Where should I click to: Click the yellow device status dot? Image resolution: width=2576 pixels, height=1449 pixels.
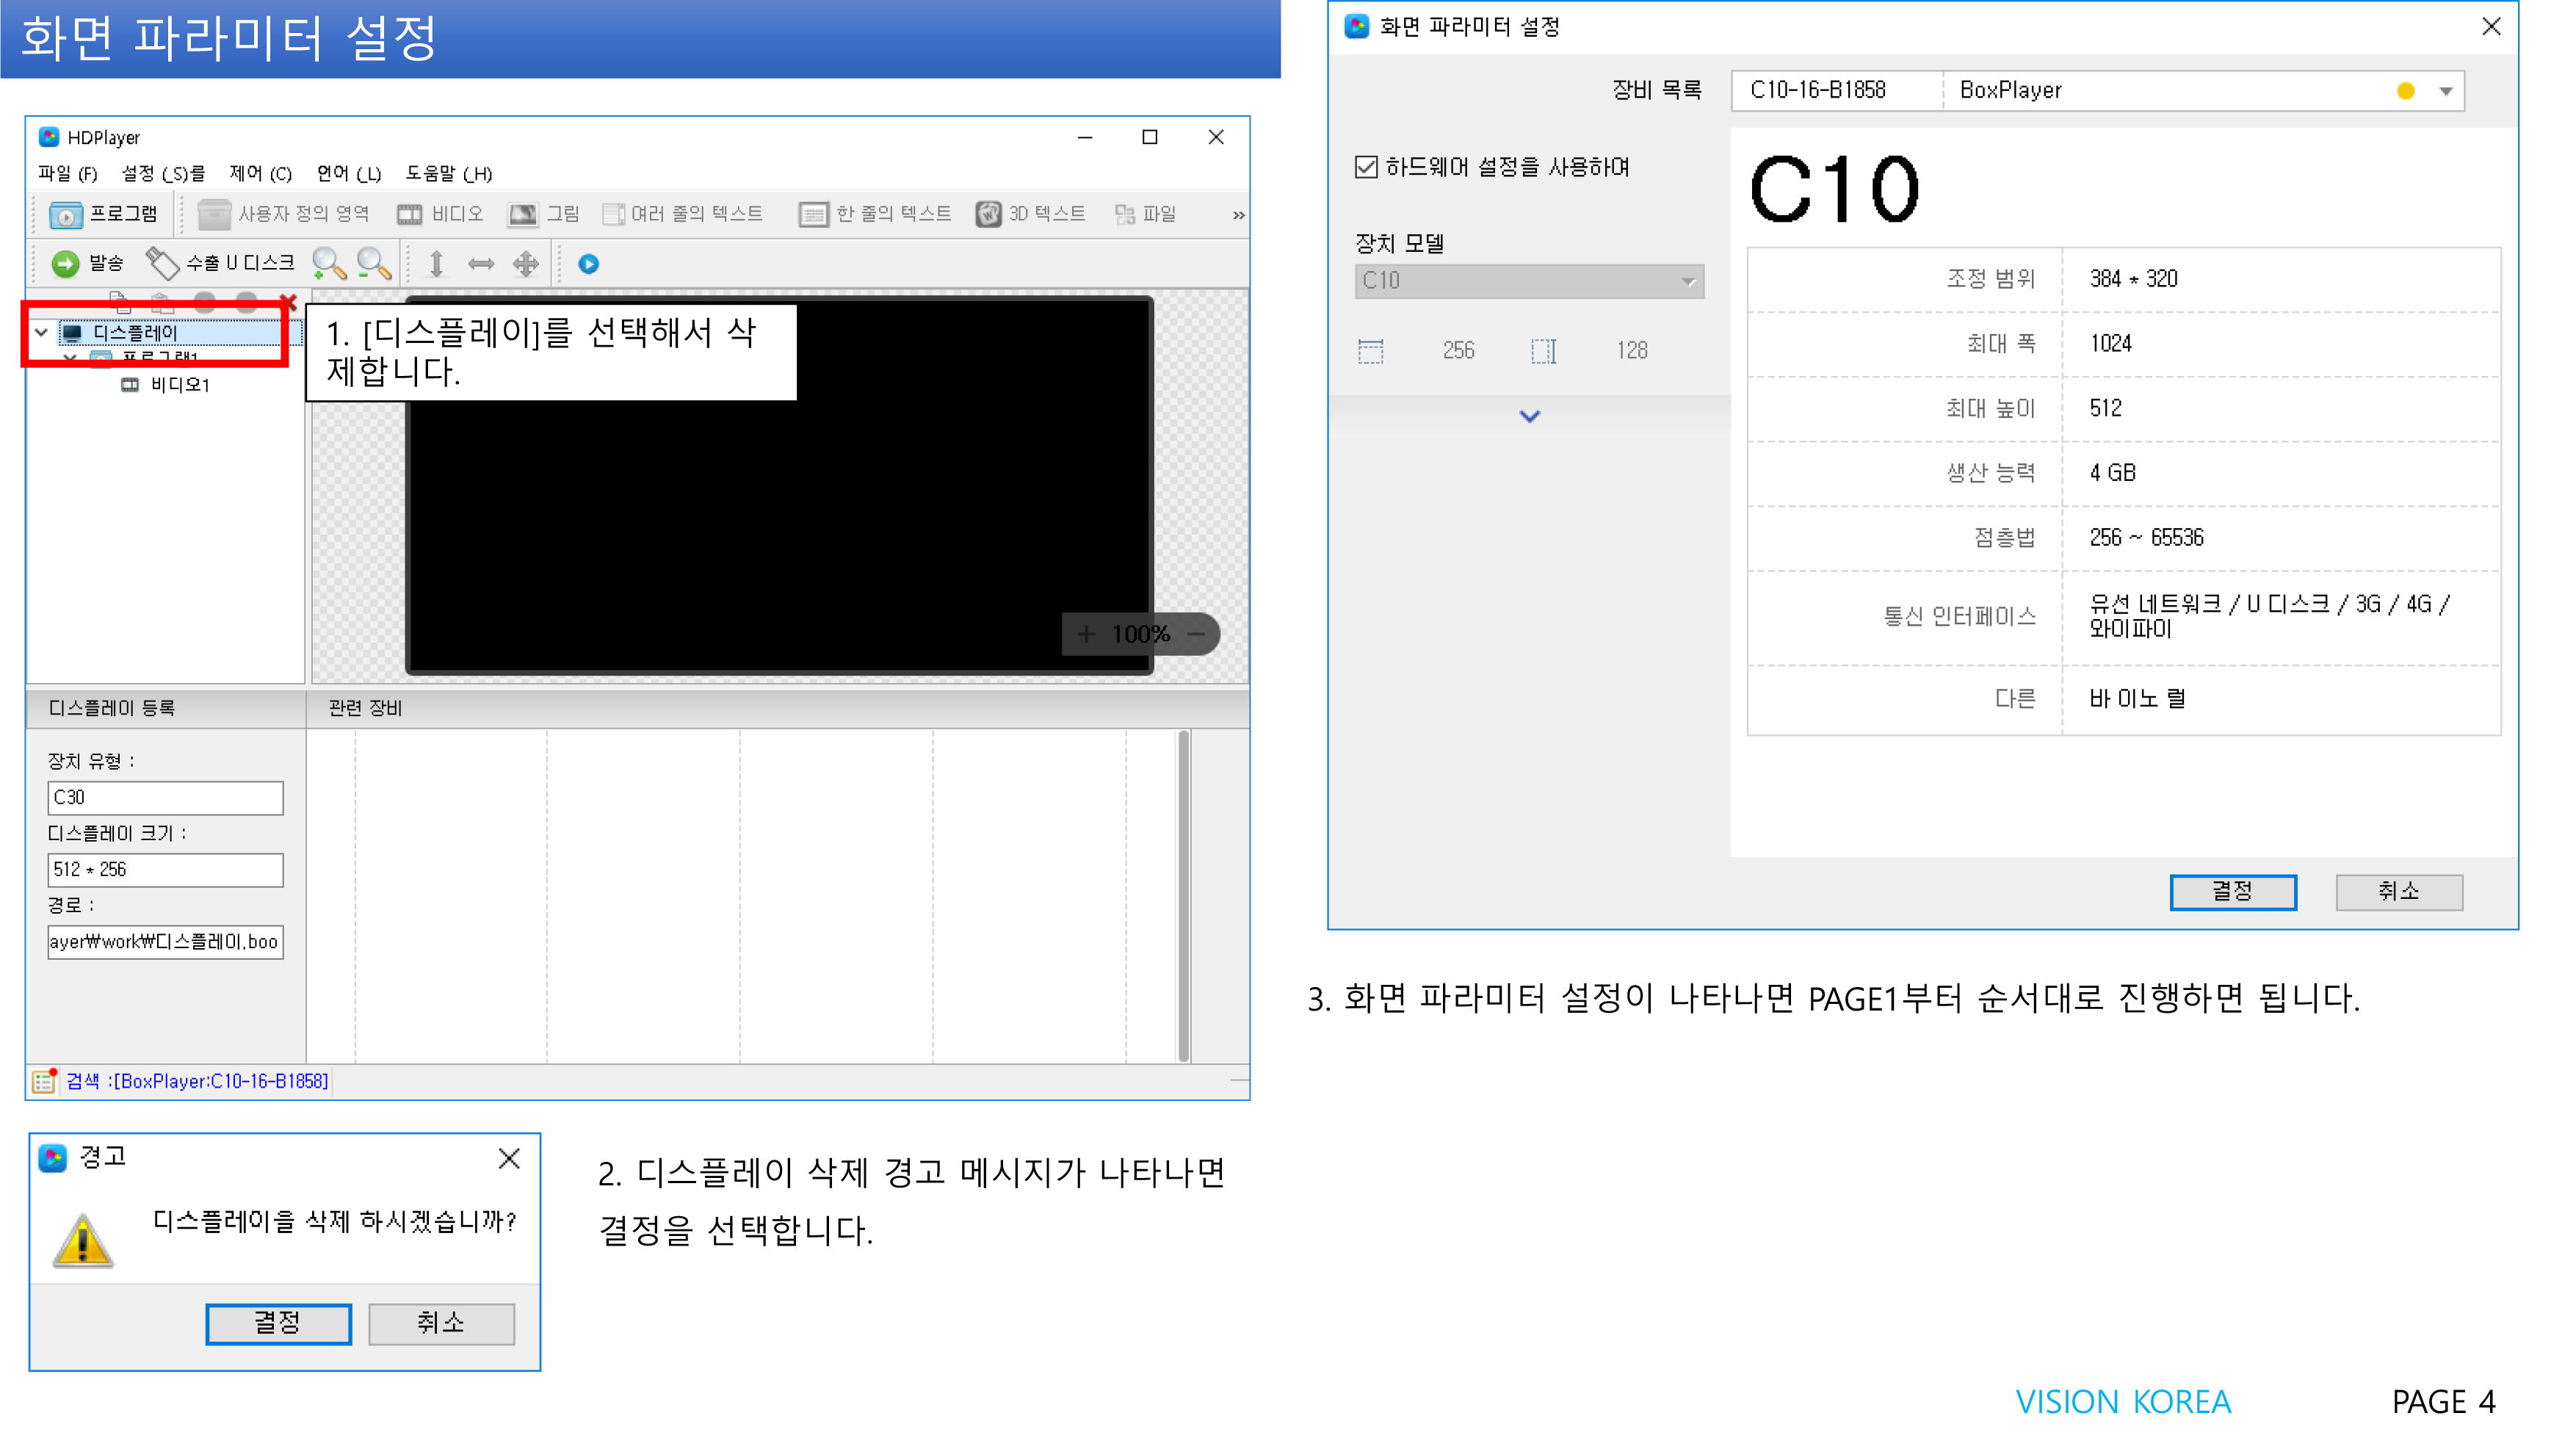click(x=2406, y=91)
